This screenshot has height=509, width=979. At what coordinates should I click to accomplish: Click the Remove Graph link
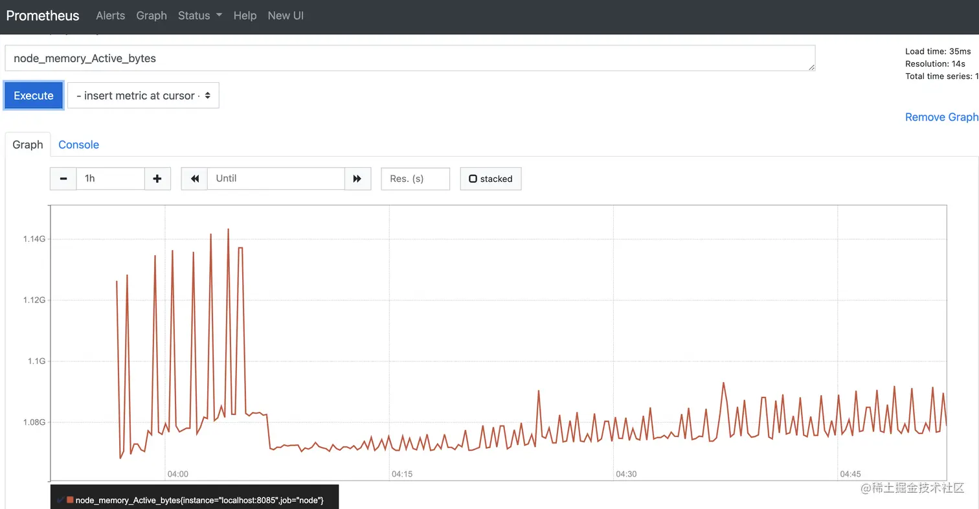pyautogui.click(x=941, y=117)
